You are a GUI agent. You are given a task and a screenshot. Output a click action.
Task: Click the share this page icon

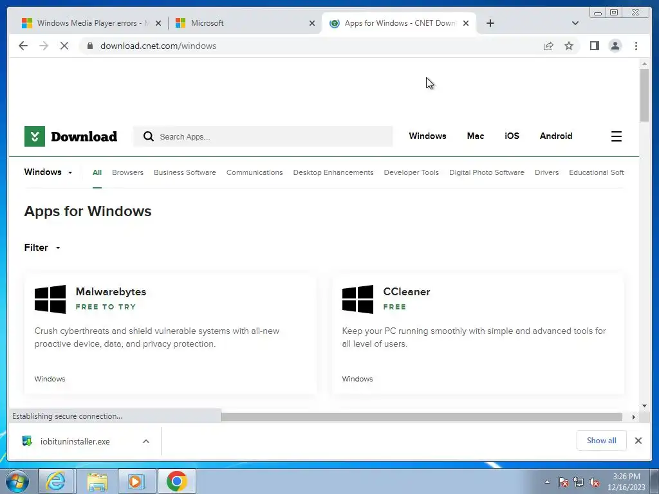(x=548, y=46)
